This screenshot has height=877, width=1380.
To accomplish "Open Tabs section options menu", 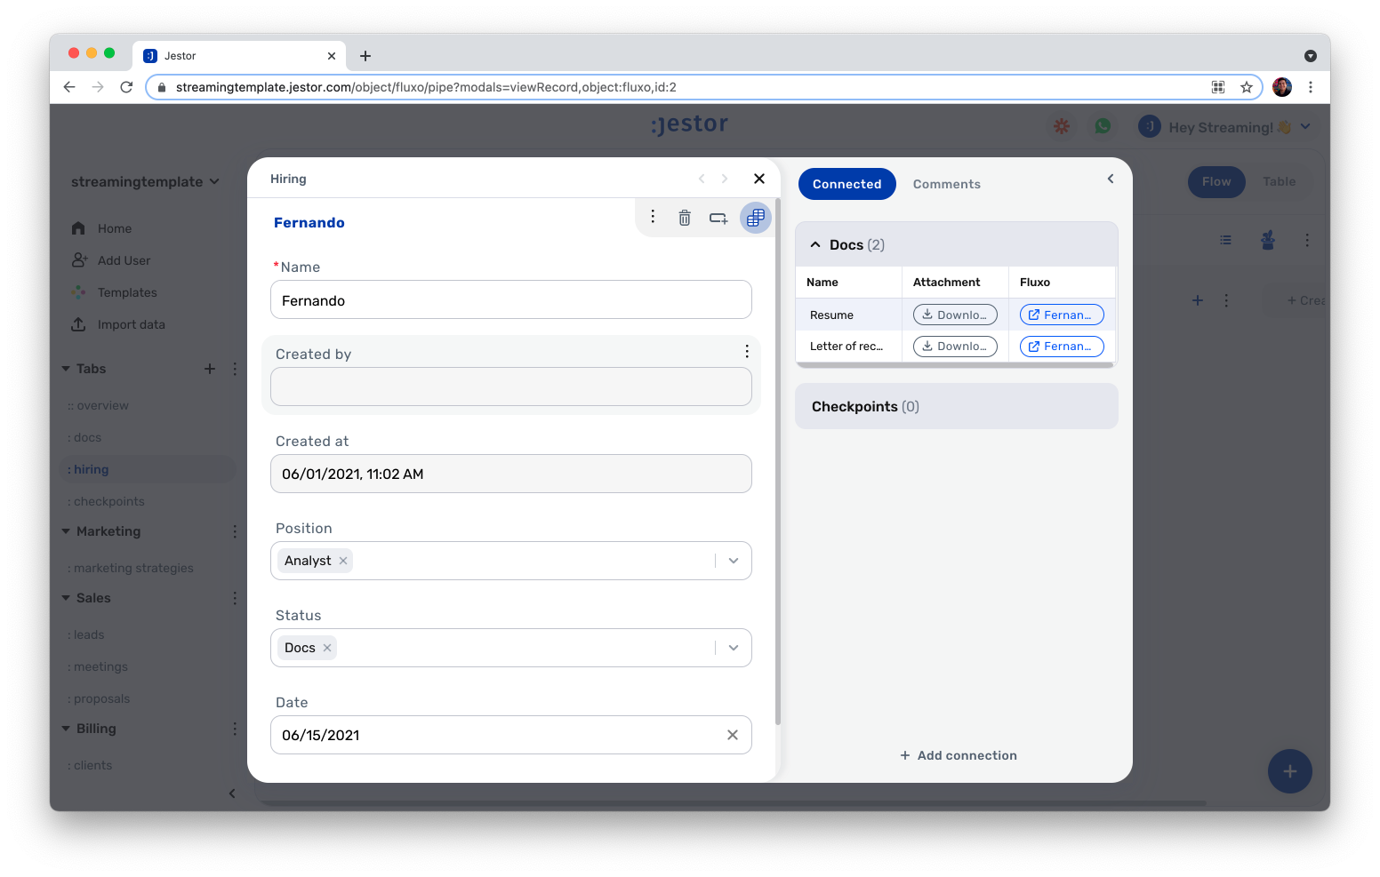I will pyautogui.click(x=235, y=369).
